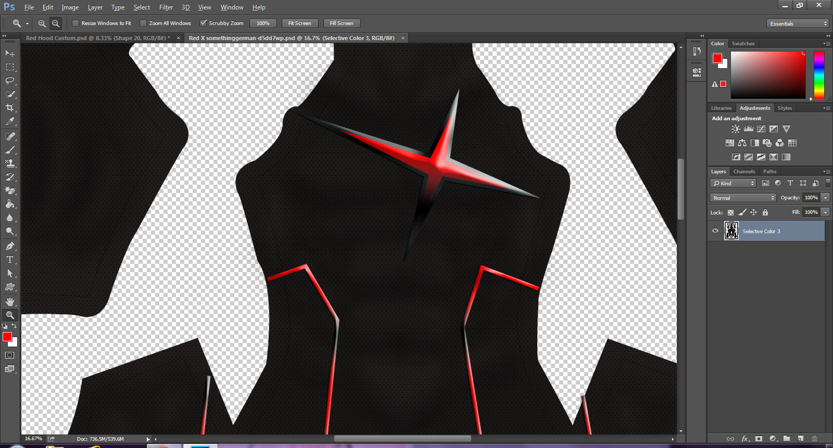Select the Brush tool

pos(10,150)
